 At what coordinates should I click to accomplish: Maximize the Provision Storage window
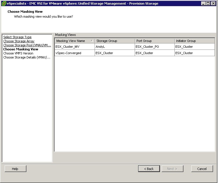pos(208,3)
